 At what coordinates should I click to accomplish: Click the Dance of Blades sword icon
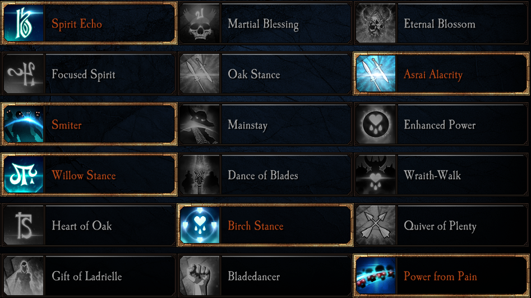coord(200,176)
